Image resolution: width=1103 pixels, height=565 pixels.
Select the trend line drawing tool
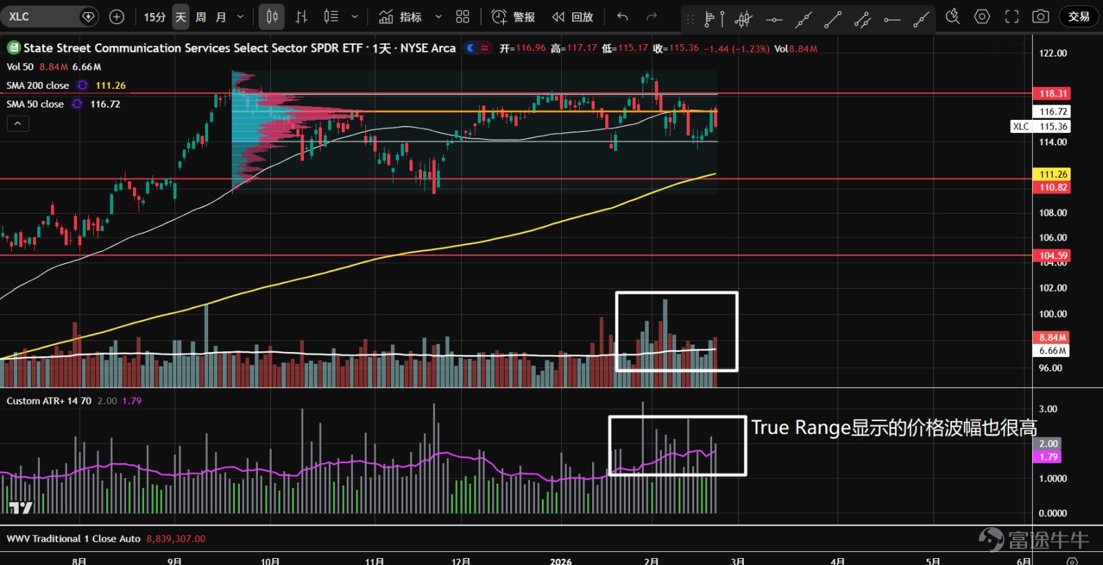click(x=833, y=19)
